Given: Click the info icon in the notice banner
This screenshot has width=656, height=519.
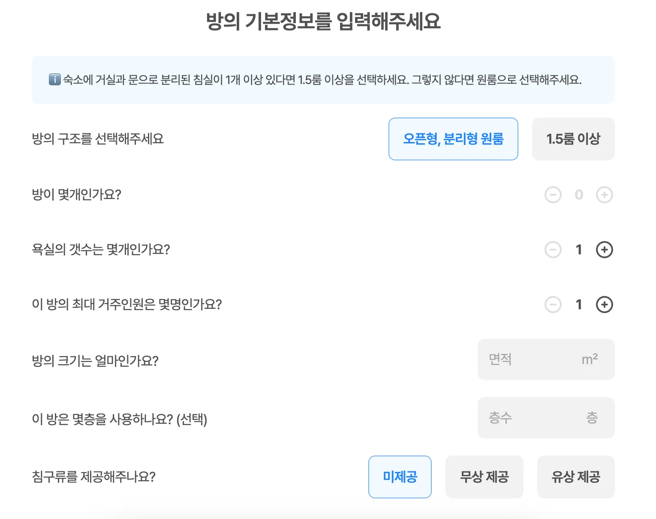Looking at the screenshot, I should [x=54, y=80].
